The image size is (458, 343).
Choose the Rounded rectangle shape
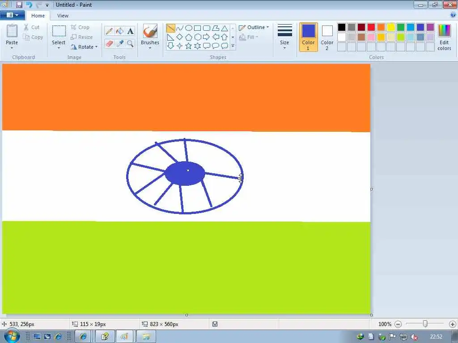pos(207,28)
